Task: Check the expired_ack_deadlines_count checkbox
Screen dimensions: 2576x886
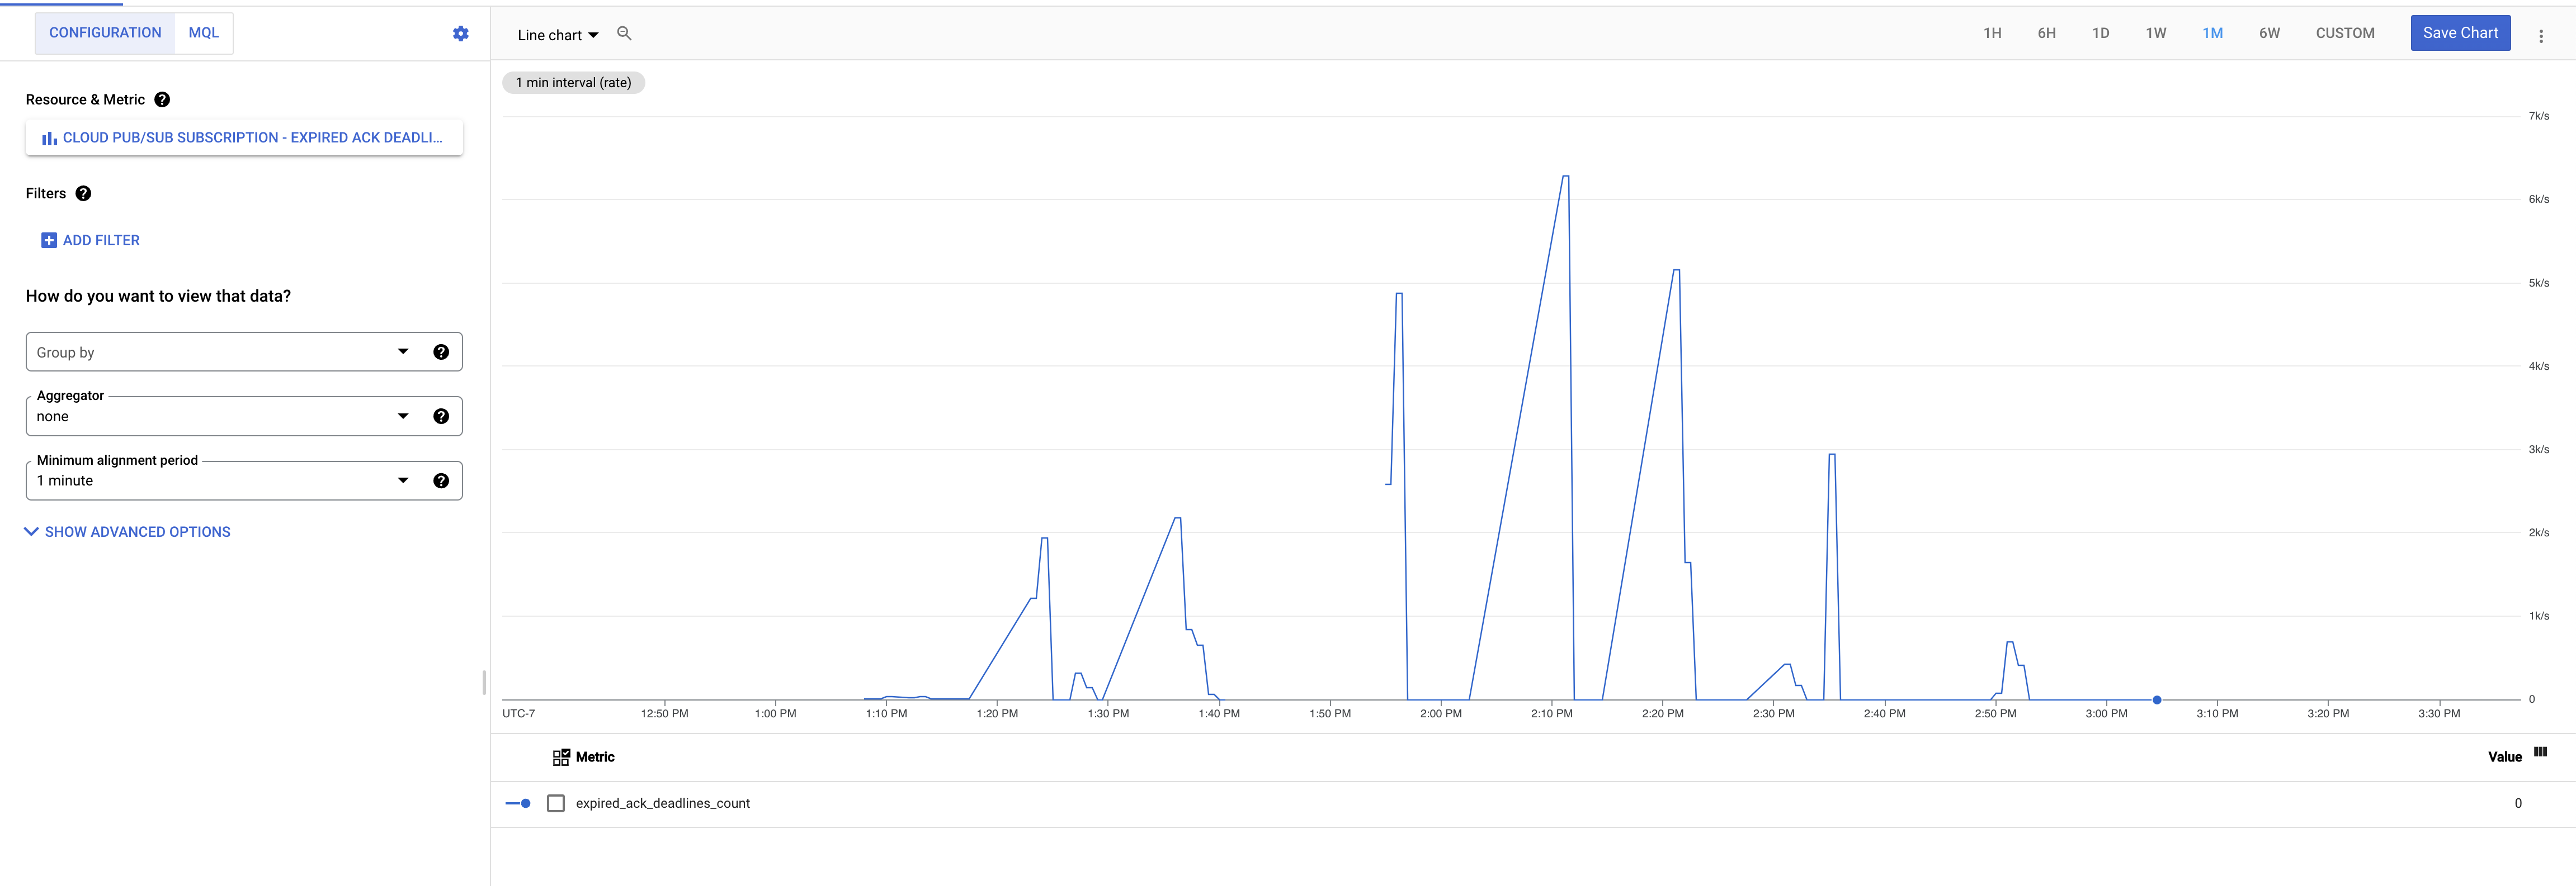Action: (x=556, y=802)
